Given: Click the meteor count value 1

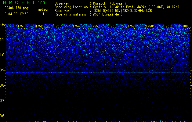Looking at the screenshot, I should tap(43, 14).
